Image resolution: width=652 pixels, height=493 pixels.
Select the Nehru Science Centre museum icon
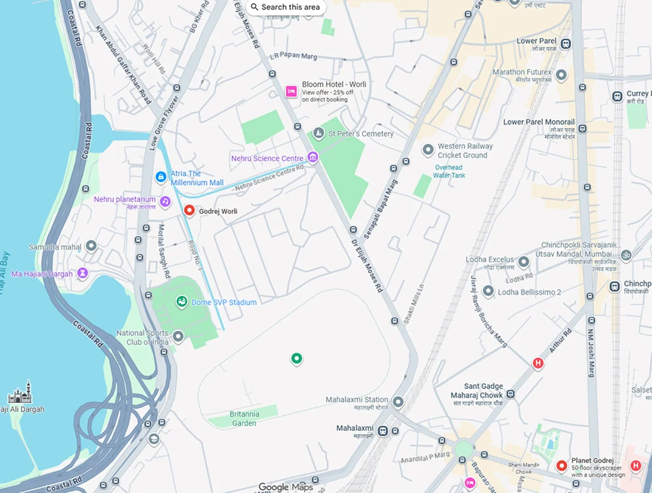(x=313, y=158)
